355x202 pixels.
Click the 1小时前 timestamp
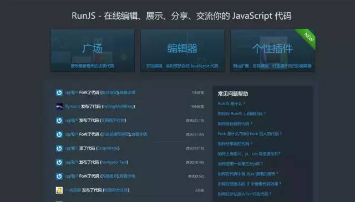(197, 92)
